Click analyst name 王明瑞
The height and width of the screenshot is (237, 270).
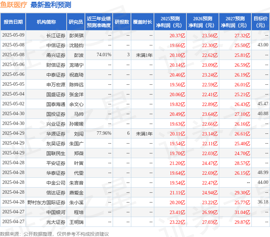[x=76, y=222]
